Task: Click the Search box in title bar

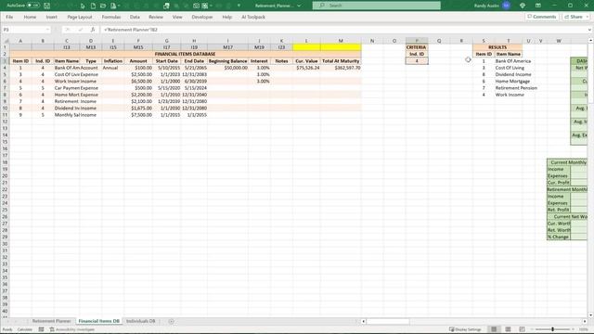Action: 377,6
